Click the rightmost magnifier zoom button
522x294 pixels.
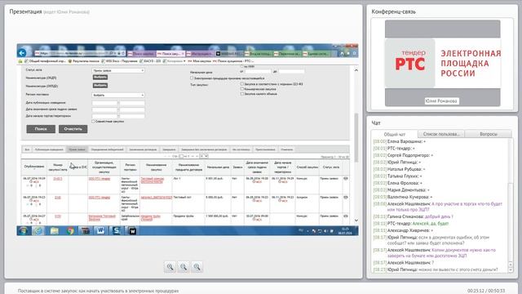coord(197,267)
